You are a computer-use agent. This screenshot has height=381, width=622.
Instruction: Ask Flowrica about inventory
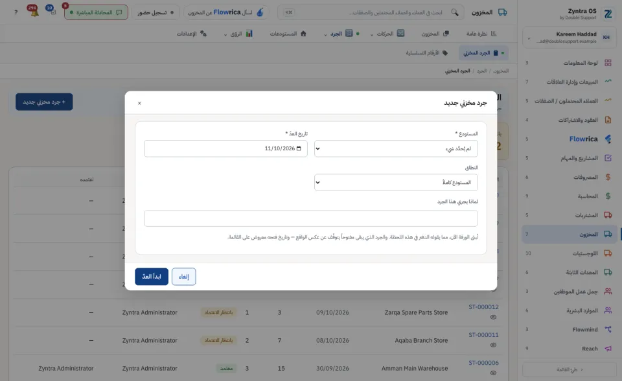click(x=226, y=12)
